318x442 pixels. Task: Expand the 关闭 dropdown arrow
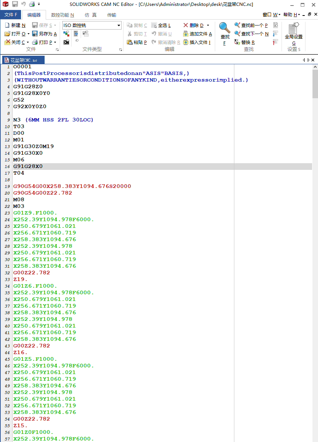pyautogui.click(x=28, y=42)
